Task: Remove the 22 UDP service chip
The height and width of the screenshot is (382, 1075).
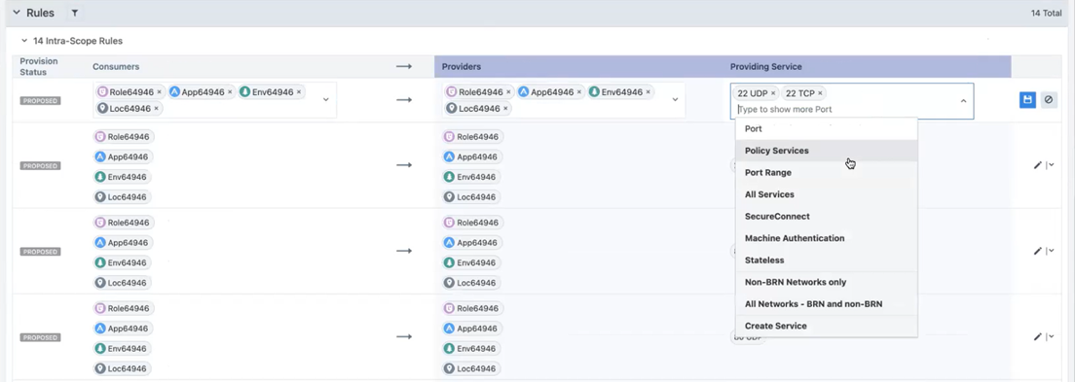Action: coord(773,93)
